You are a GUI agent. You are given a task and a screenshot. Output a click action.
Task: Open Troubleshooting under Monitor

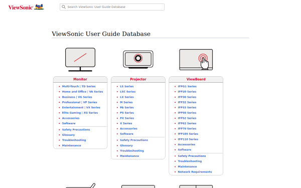coord(74,140)
